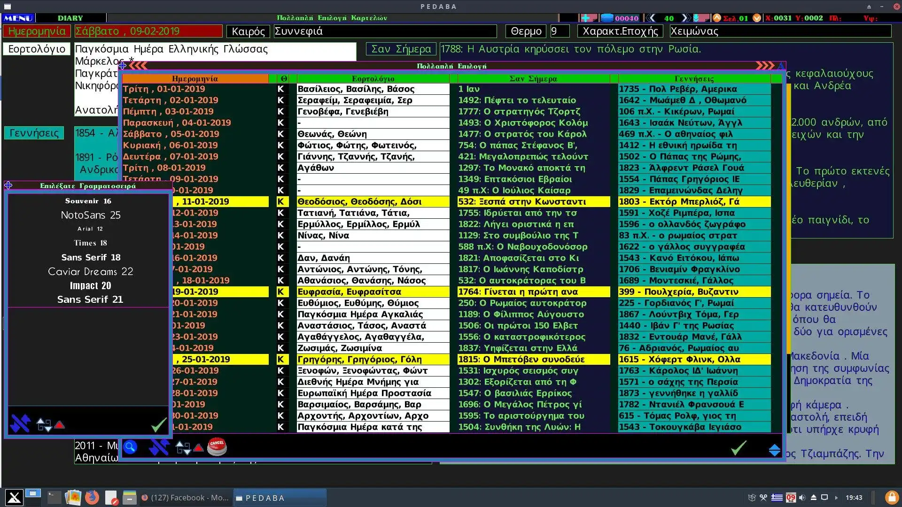902x507 pixels.
Task: Click the blue up-down scroll arrows bottom right
Action: pos(774,450)
